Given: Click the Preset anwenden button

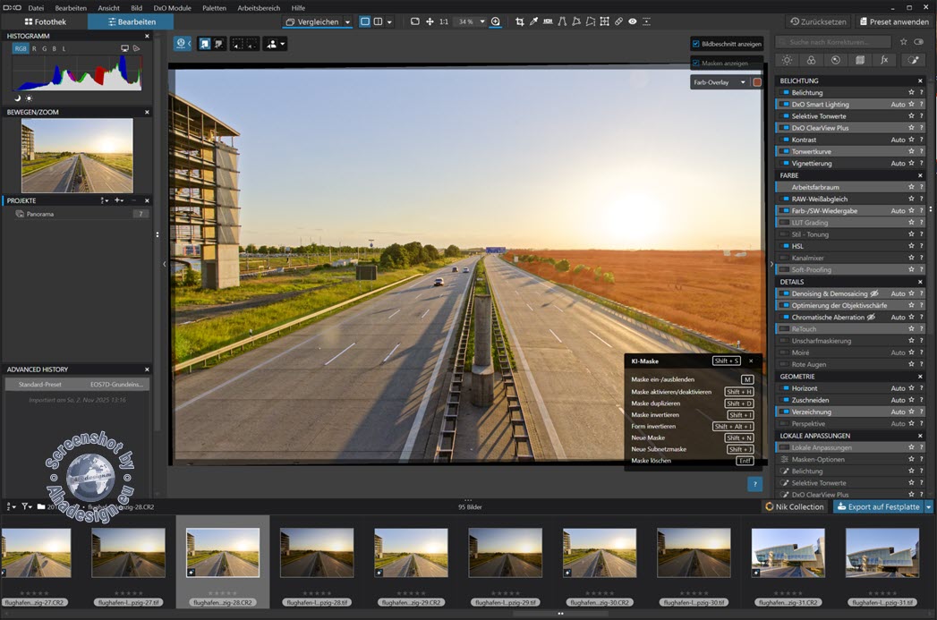Looking at the screenshot, I should 894,21.
